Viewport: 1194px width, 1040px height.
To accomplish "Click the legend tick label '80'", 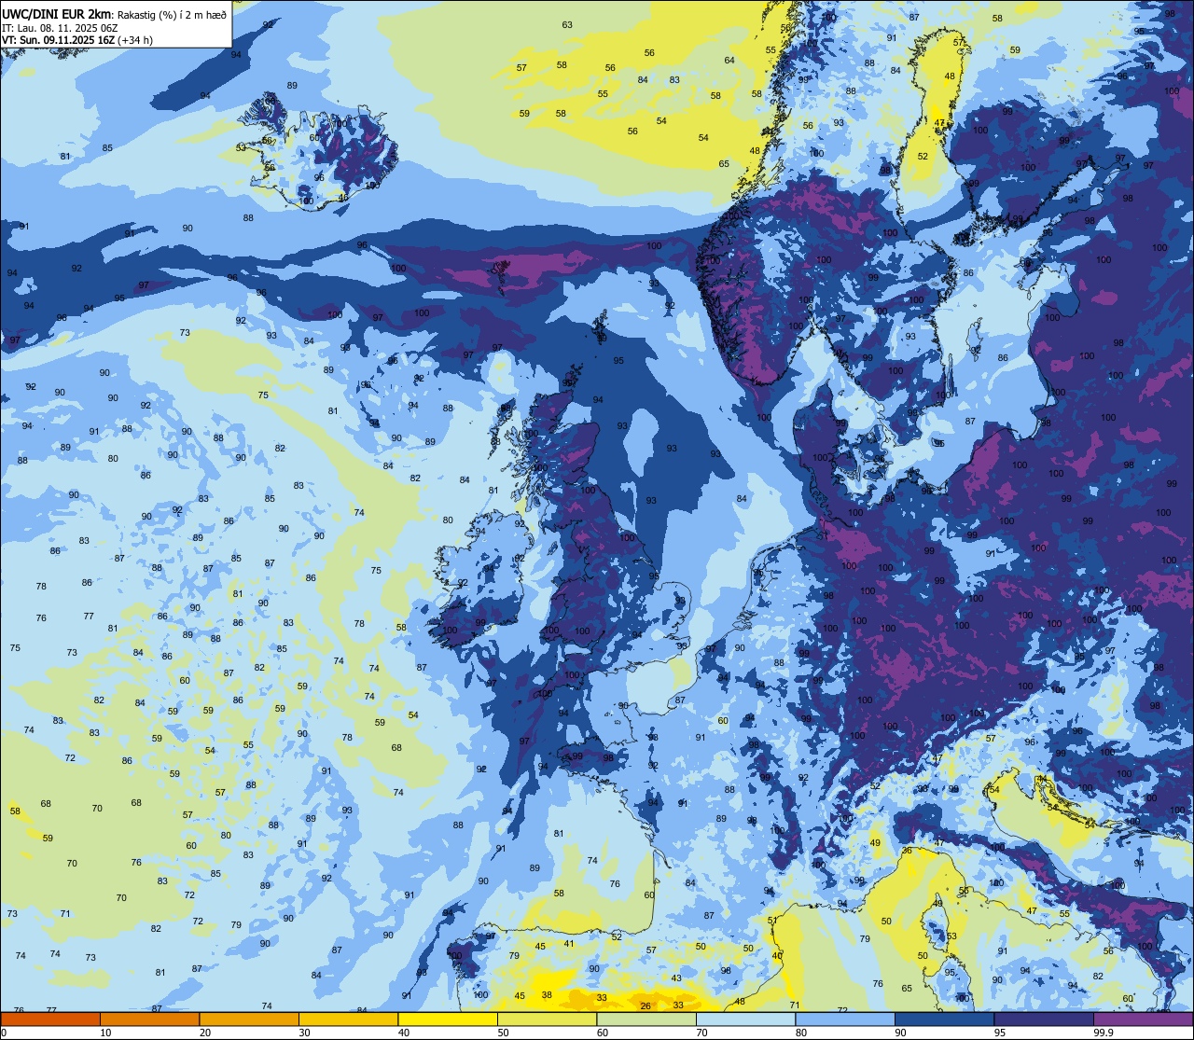I will click(x=801, y=1033).
